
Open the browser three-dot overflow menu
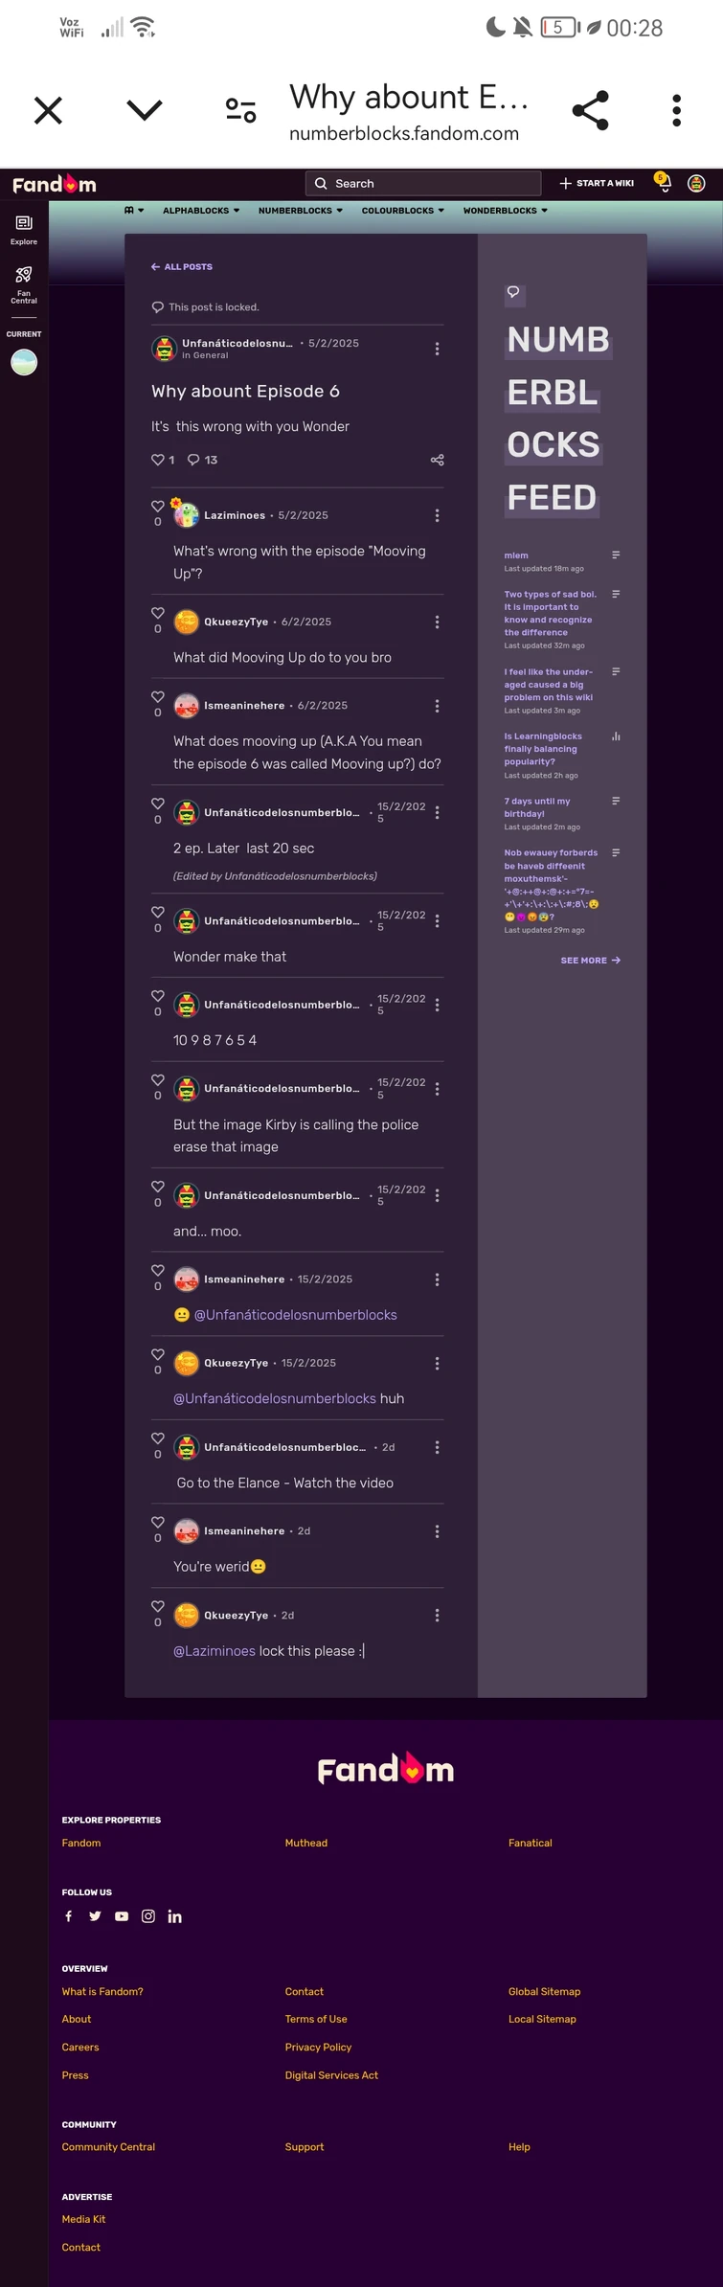click(676, 111)
